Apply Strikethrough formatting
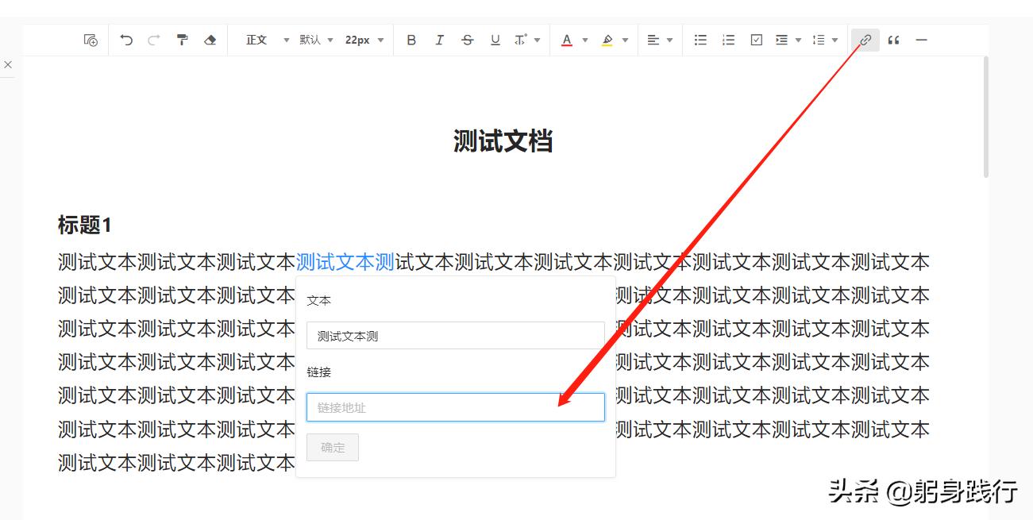The image size is (1033, 520). tap(467, 40)
